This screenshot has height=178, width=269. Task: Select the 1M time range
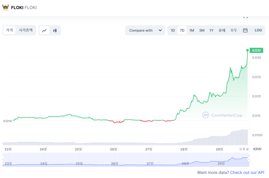point(192,30)
